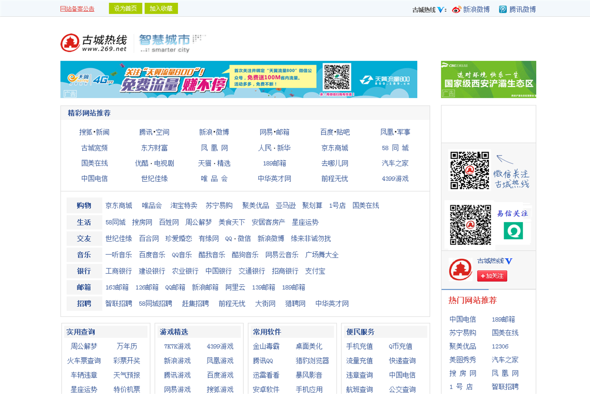
Task: Open the 7K7K游戏 link
Action: coord(177,347)
